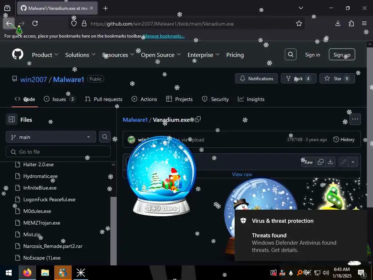The height and width of the screenshot is (280, 373).
Task: Collapse the Files side panel icon
Action: [12, 119]
